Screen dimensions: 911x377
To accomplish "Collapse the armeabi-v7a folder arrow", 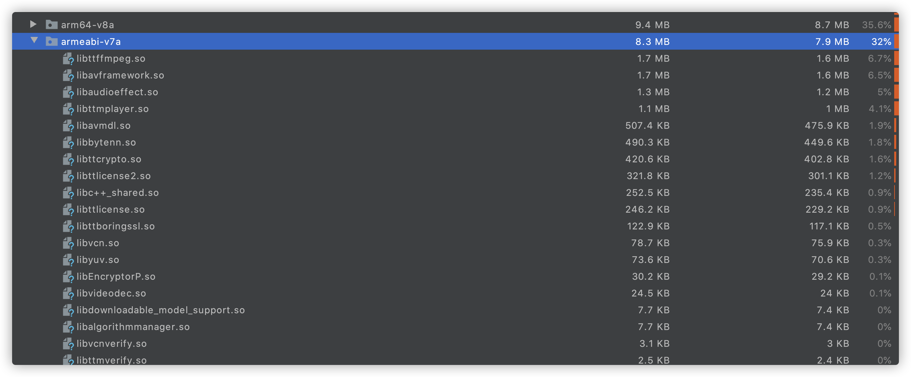I will click(x=34, y=41).
